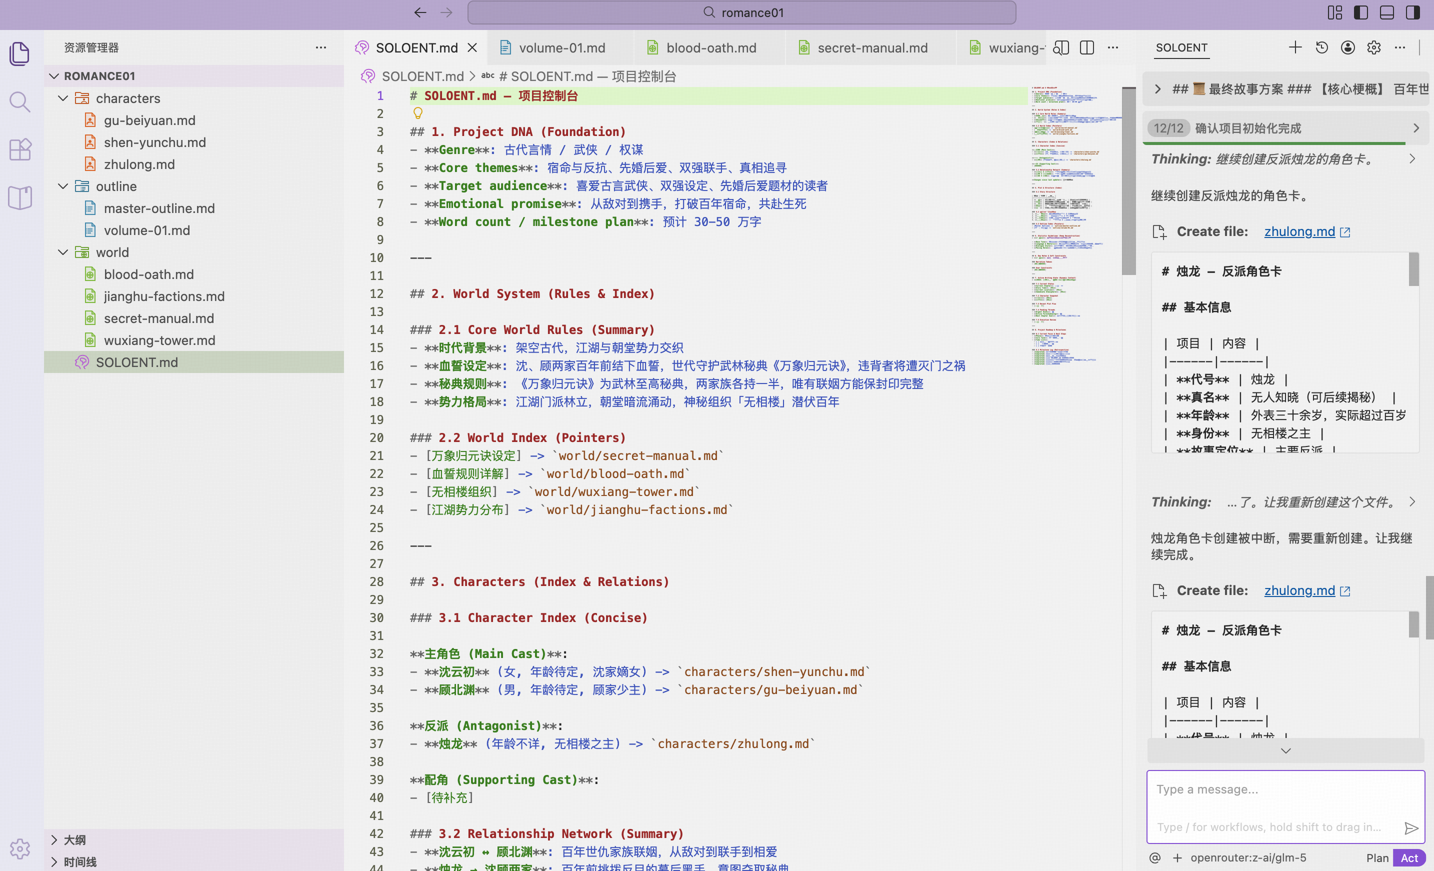Switch to Plan mode
This screenshot has width=1434, height=871.
[1377, 857]
